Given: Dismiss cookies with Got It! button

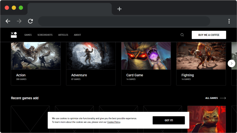Looking at the screenshot, I should pos(169,120).
